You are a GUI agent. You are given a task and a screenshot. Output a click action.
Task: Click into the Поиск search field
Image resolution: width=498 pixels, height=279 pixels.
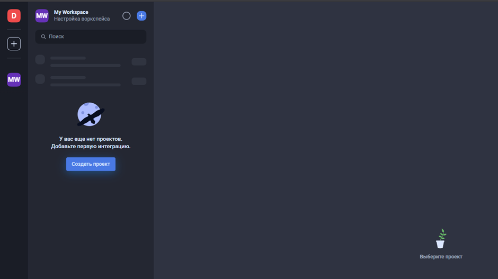pos(91,37)
